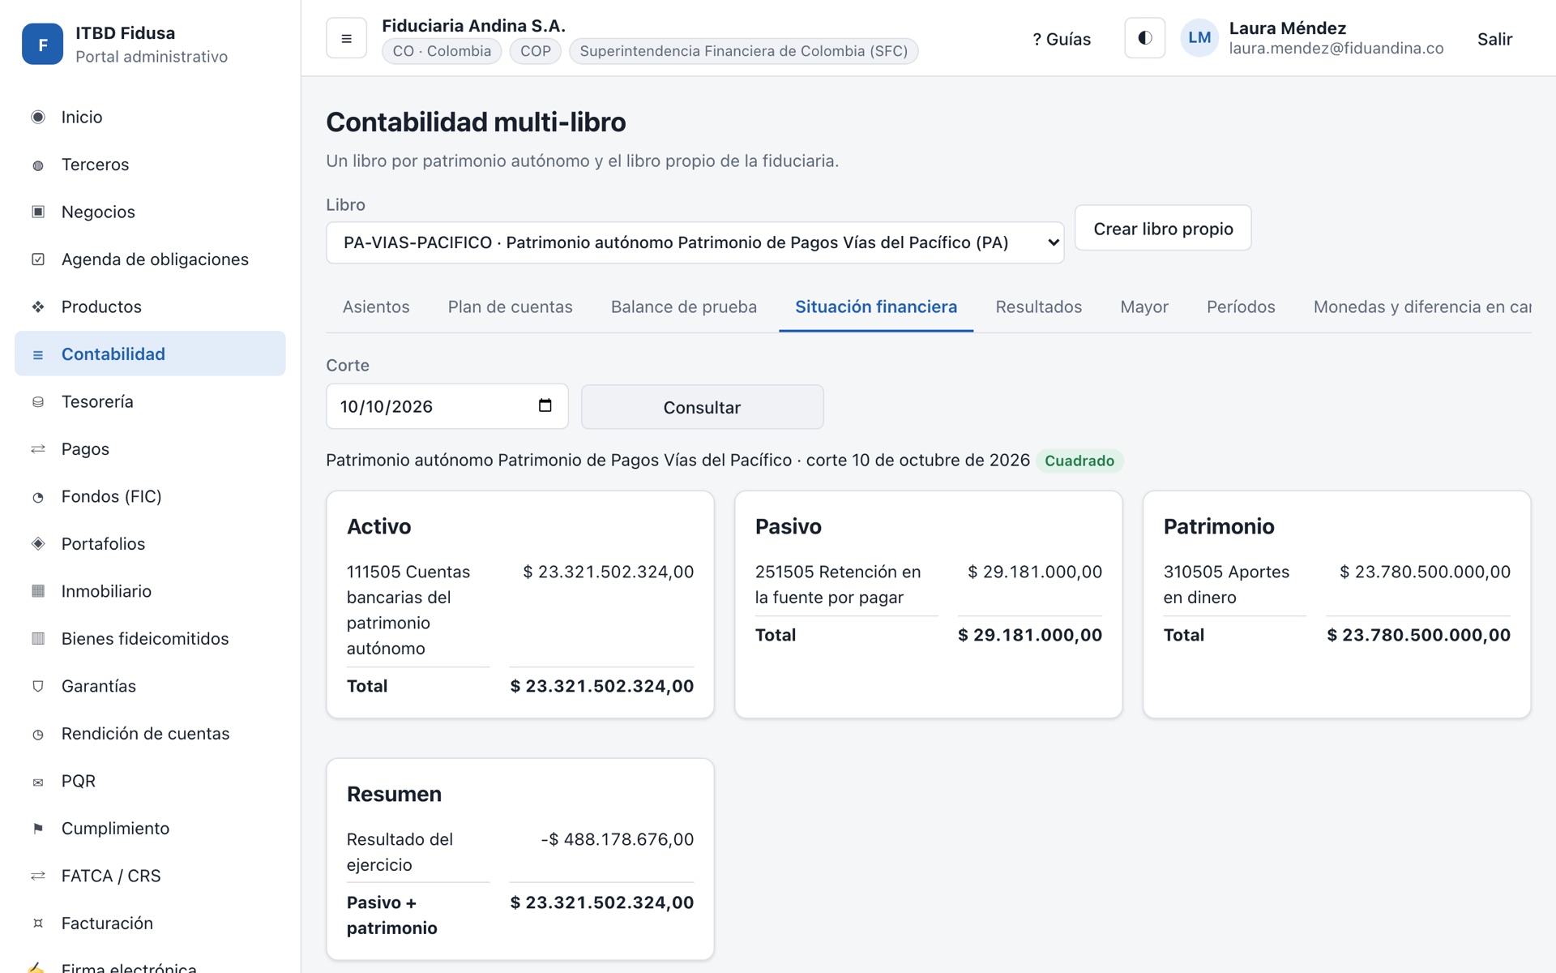
Task: Click 251505 Retención en la fuente row
Action: click(928, 585)
